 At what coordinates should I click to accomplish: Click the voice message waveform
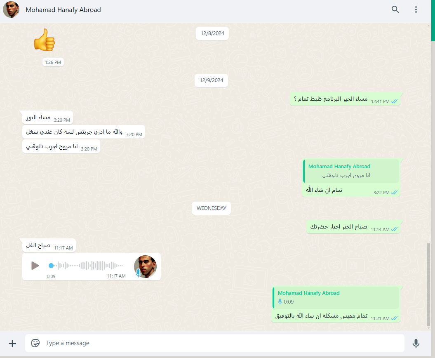click(x=88, y=266)
